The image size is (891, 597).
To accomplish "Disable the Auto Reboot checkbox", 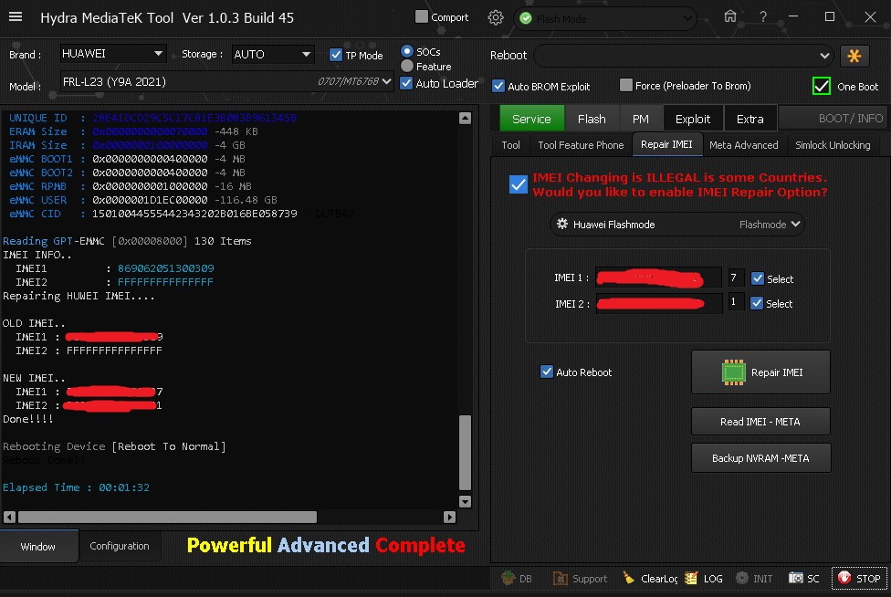I will click(547, 372).
